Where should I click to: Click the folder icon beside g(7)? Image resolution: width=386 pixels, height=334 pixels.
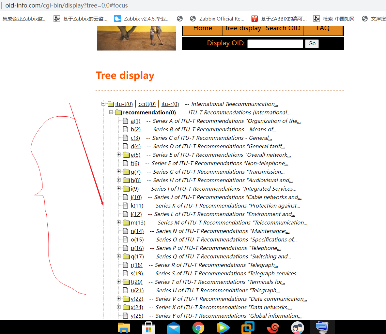pos(126,171)
